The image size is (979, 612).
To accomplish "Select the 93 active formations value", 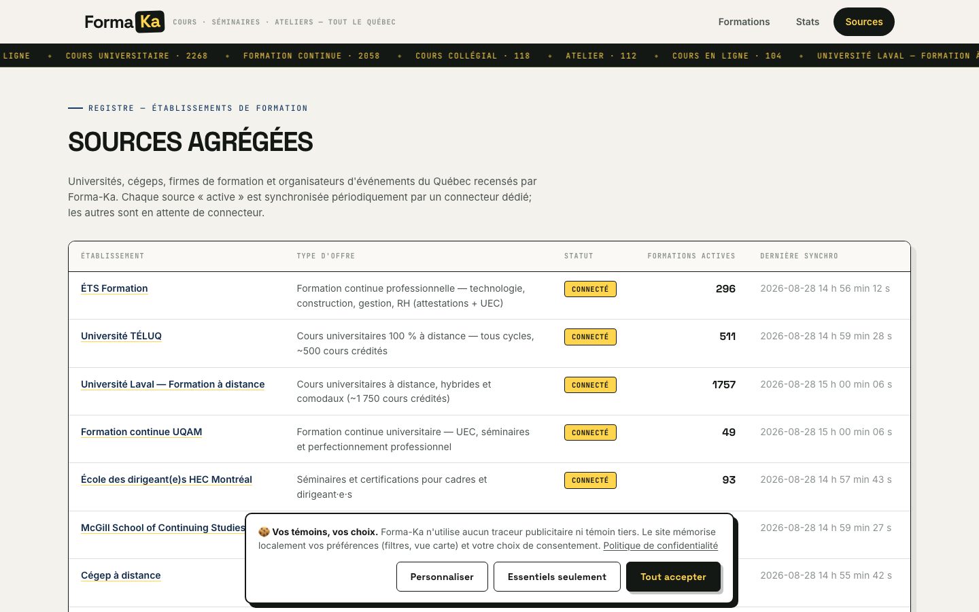I will [x=729, y=479].
